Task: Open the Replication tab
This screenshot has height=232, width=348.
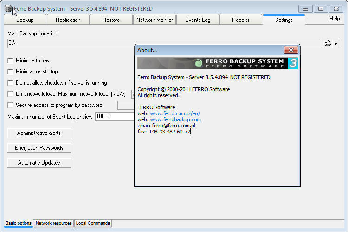Action: [x=68, y=20]
